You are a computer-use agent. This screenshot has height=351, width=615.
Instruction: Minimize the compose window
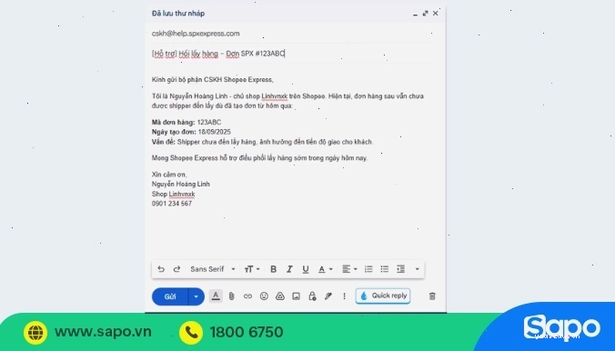tap(415, 14)
